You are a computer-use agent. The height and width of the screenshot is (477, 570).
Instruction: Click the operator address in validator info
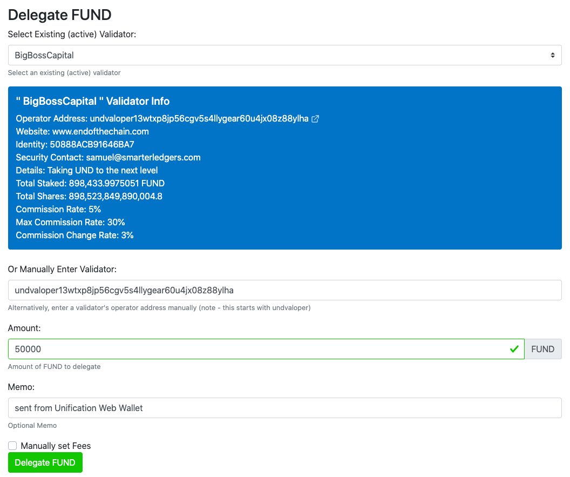pyautogui.click(x=199, y=118)
